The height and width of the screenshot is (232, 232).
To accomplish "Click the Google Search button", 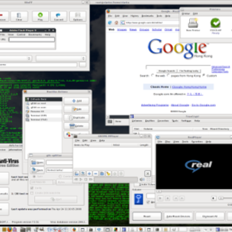I will (x=166, y=71).
